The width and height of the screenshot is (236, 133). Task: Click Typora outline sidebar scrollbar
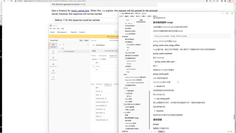[149, 110]
